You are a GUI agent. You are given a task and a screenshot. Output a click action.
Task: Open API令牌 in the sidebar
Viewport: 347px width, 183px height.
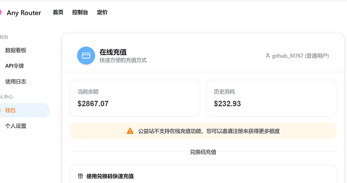[15, 66]
